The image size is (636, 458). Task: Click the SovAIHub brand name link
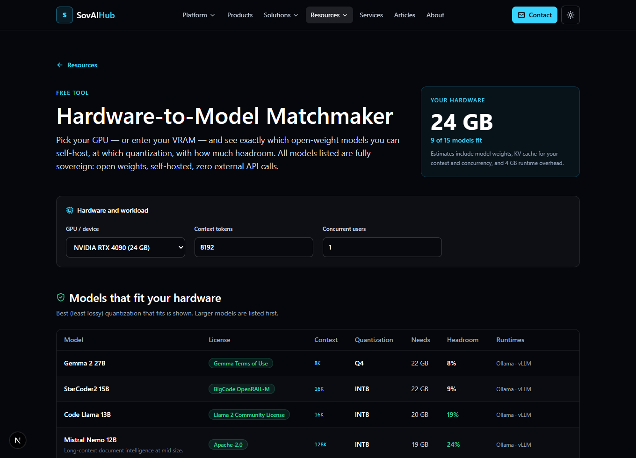click(95, 15)
